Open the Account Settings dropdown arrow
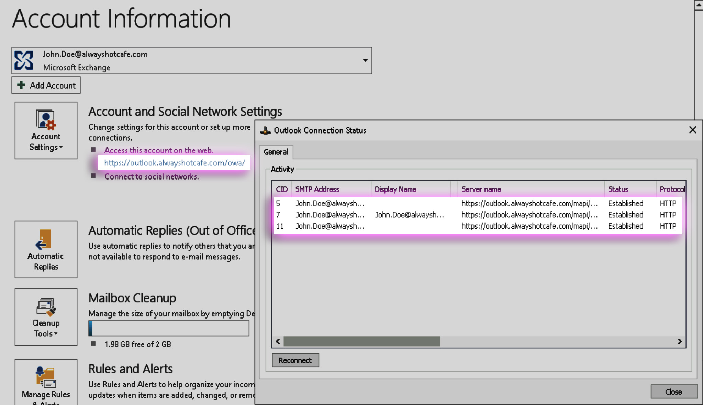 coord(60,147)
